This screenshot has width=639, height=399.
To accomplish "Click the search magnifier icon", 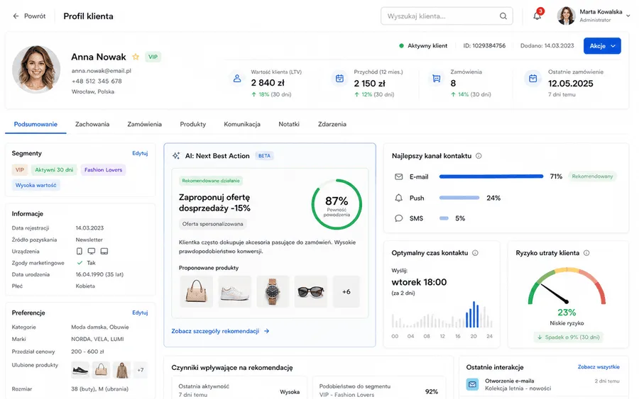I will (503, 16).
